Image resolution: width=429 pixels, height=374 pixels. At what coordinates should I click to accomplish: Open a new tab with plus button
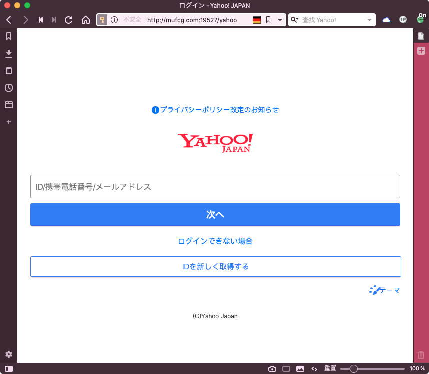[x=421, y=51]
